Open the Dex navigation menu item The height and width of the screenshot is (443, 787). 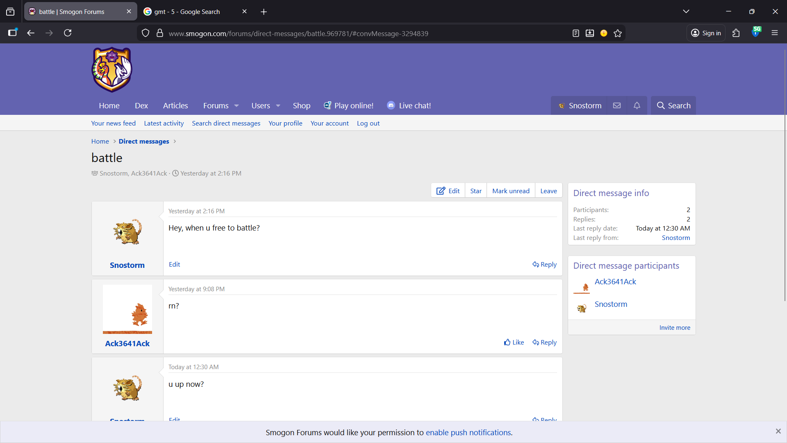coord(141,105)
